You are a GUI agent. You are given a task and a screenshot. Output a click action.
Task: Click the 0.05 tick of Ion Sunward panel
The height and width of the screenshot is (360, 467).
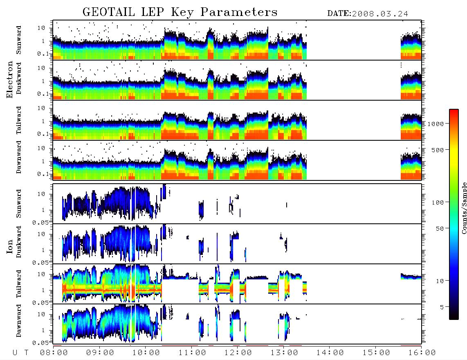coord(40,222)
